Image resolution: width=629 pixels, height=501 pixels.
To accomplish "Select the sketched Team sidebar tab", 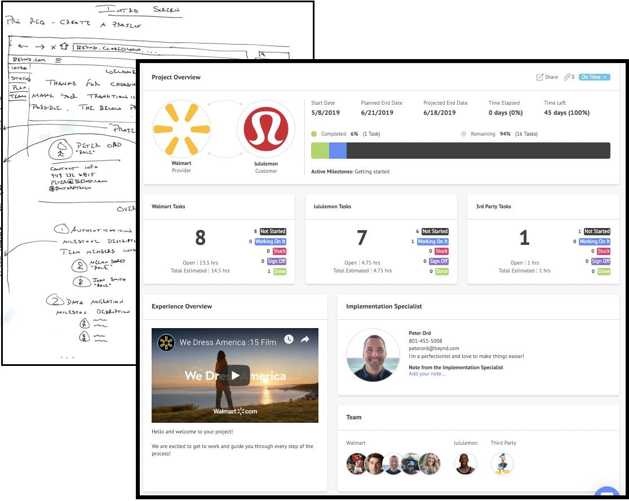I will (19, 97).
